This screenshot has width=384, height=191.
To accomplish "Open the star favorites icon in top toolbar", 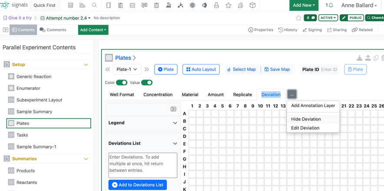I will click(x=228, y=5).
